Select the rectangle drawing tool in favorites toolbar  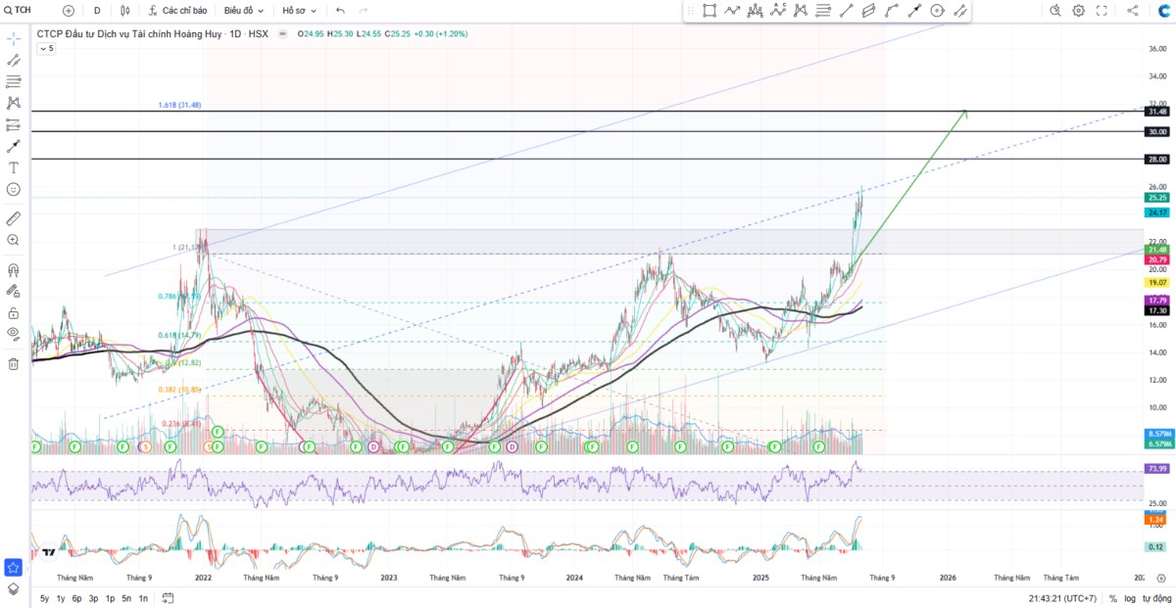[709, 11]
